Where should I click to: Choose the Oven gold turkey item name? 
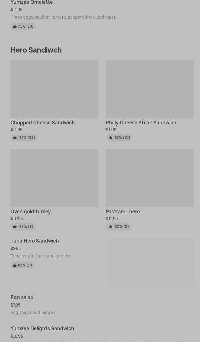tap(31, 211)
